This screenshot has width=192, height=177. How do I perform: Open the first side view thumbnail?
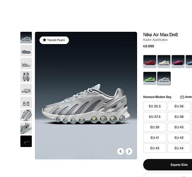(x=26, y=38)
